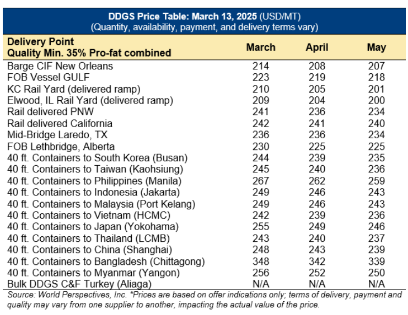Click the World Perspectives source footnote
Screen dimensions: 408x315
[204, 300]
